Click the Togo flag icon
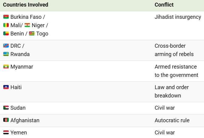The width and height of the screenshot is (204, 138). tap(32, 34)
